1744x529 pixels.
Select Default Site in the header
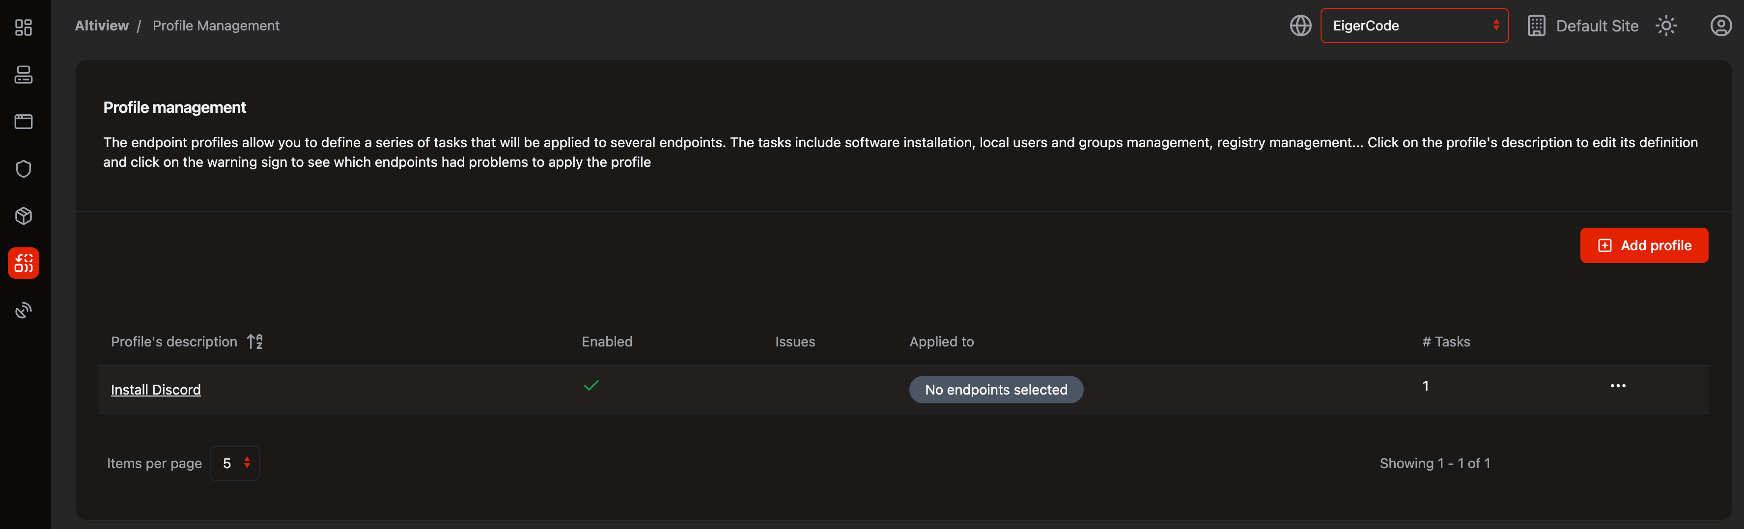tap(1583, 26)
